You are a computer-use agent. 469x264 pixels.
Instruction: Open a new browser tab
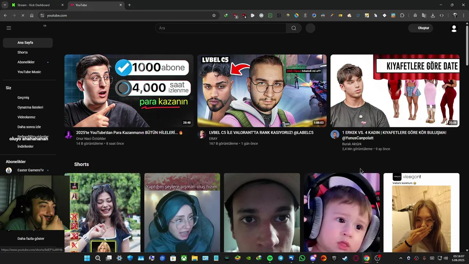(129, 5)
